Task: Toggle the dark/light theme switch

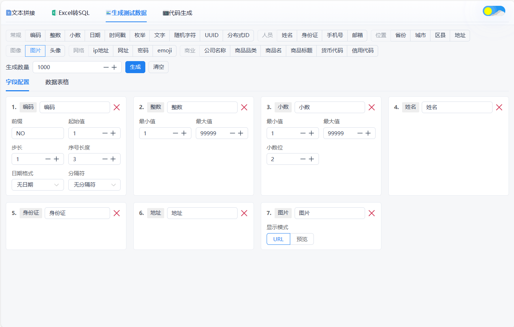Action: coord(494,11)
